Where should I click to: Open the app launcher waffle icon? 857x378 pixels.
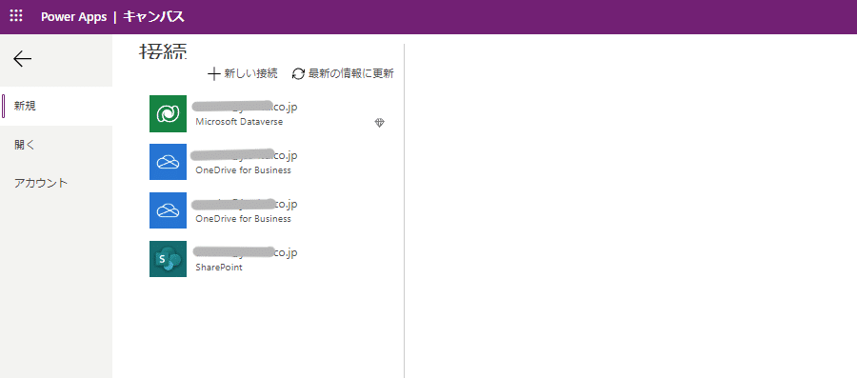[x=16, y=16]
